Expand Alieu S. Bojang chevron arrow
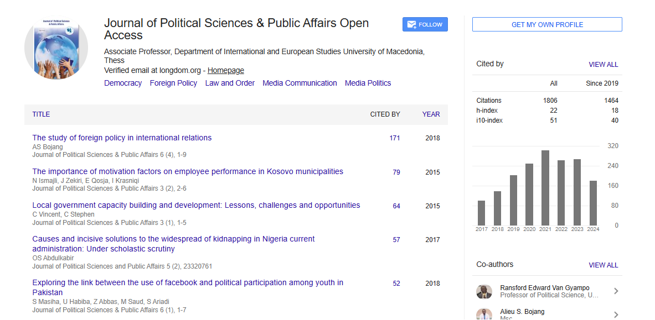The image size is (655, 320). coord(616,314)
